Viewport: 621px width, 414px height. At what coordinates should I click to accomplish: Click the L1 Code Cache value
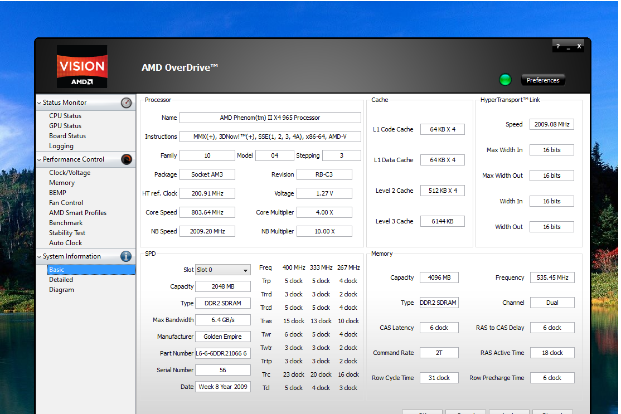pos(443,129)
